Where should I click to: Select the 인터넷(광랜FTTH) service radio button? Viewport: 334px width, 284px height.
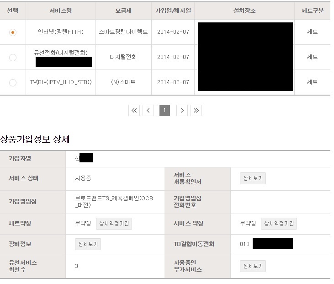click(x=13, y=32)
